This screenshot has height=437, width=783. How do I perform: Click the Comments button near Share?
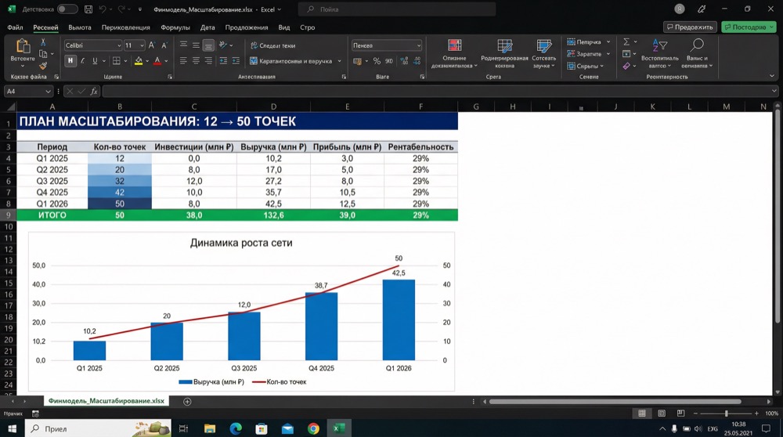tap(690, 27)
